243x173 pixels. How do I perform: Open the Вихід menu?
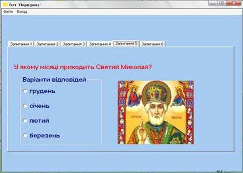pos(22,12)
